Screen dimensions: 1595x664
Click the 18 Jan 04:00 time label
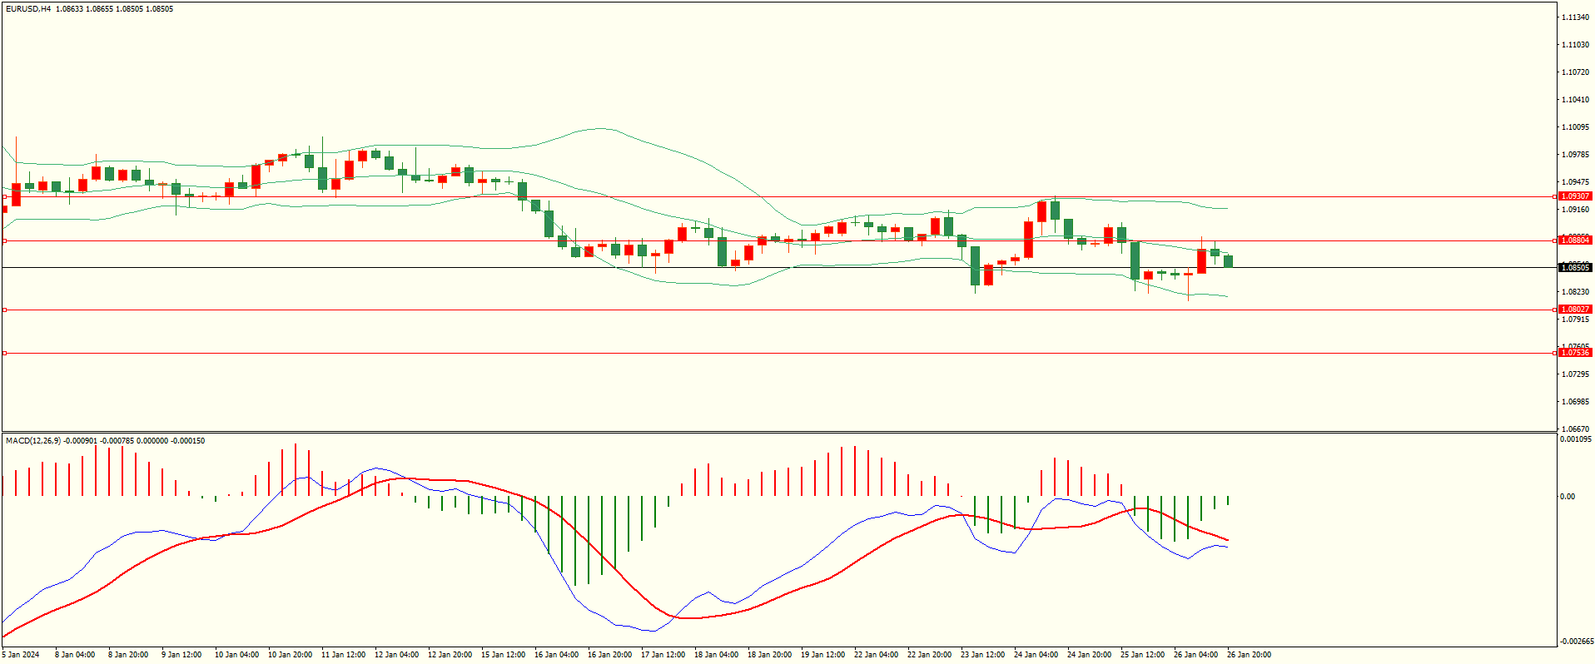click(x=716, y=655)
